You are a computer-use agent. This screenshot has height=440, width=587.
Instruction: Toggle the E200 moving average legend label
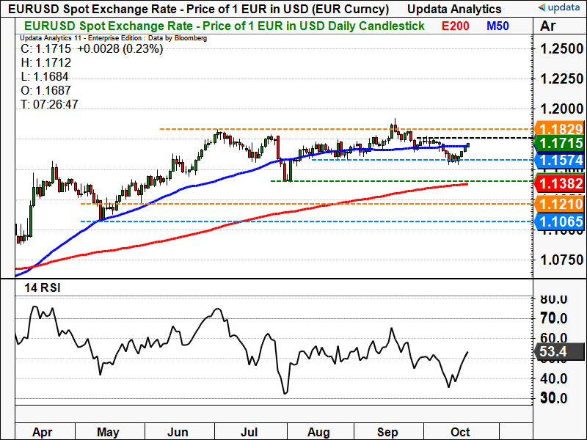click(x=457, y=26)
